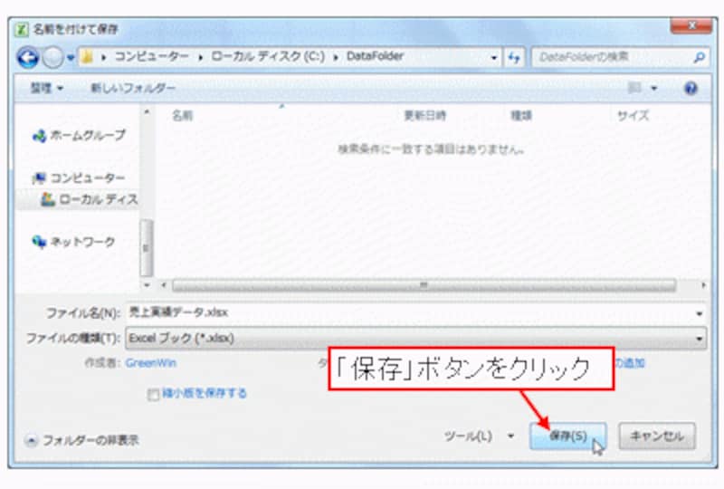Viewport: 724px width, 489px height.
Task: Click the horizontal scrollbar thumb in file list
Action: pos(424,285)
